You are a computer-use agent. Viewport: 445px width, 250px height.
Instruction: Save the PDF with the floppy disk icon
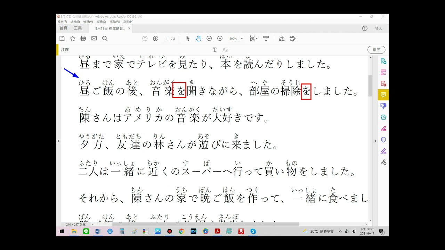62,39
